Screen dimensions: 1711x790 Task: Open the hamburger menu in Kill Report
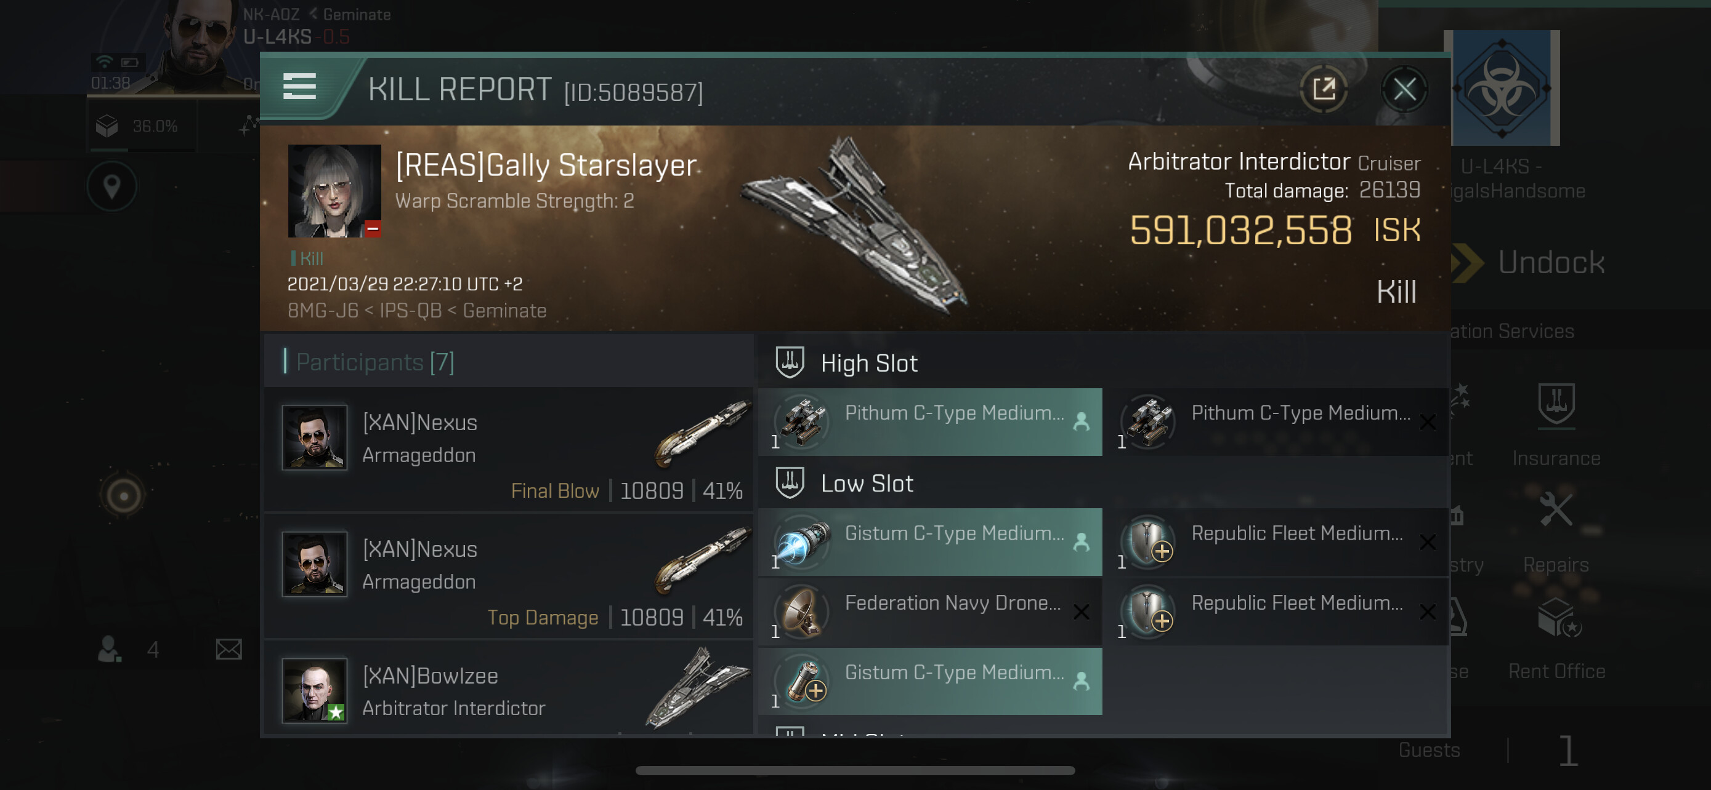pos(299,87)
